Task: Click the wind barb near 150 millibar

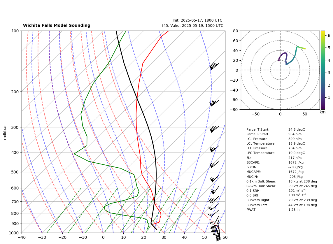Action: click(x=214, y=66)
